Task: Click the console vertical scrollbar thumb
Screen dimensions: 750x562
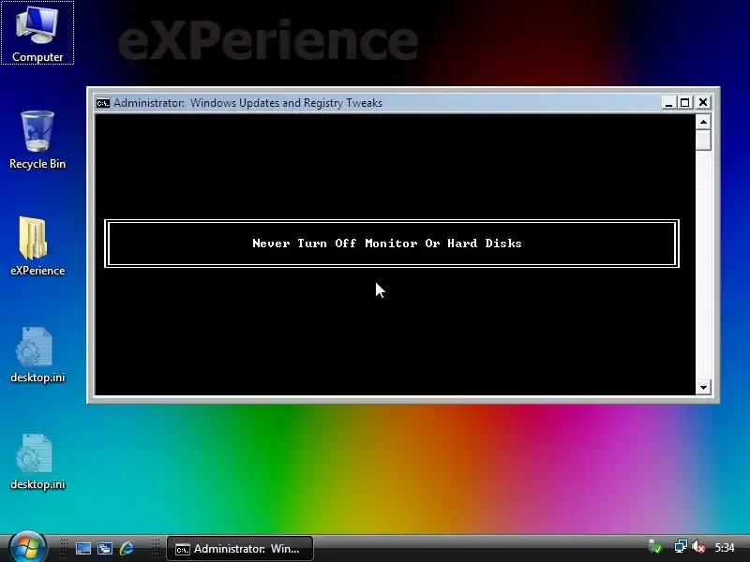Action: 703,140
